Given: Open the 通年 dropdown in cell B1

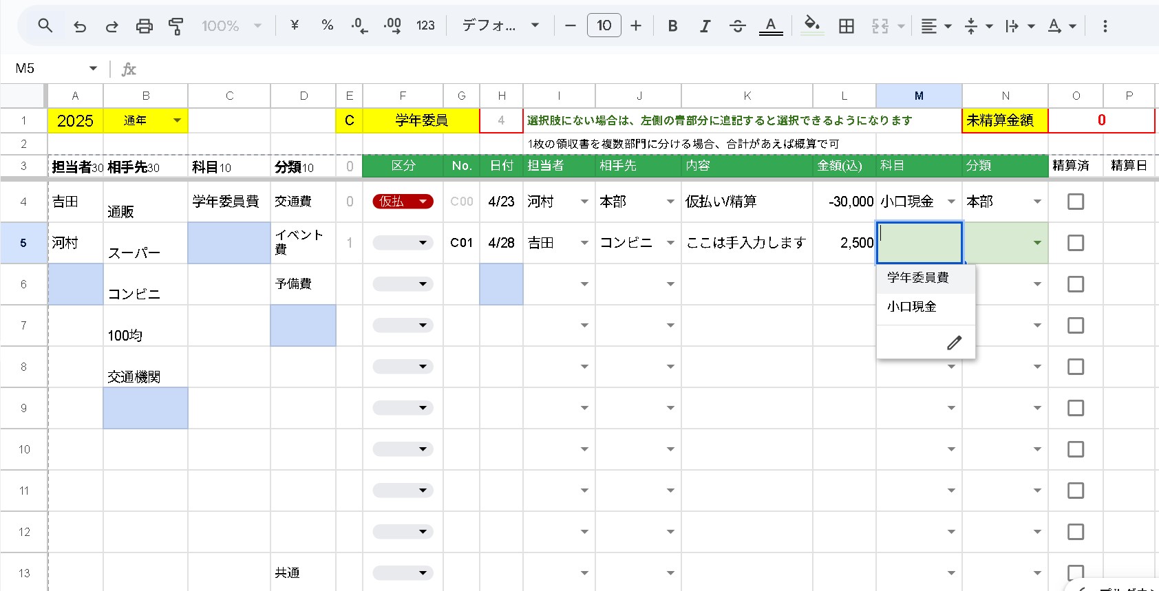Looking at the screenshot, I should [x=177, y=120].
